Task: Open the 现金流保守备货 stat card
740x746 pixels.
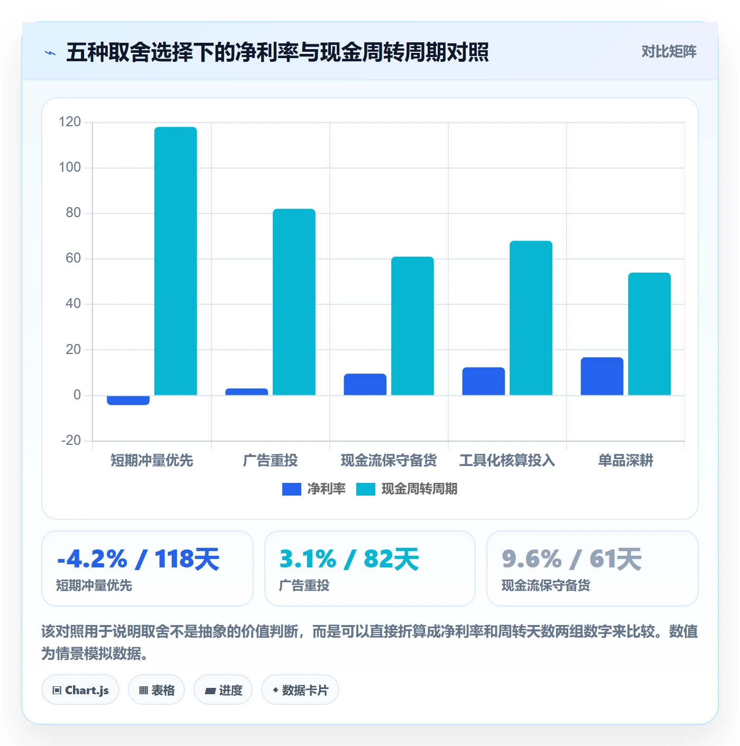Action: 593,568
